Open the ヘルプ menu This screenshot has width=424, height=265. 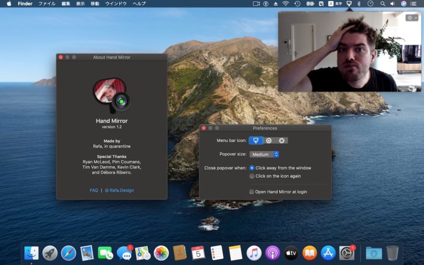click(139, 3)
